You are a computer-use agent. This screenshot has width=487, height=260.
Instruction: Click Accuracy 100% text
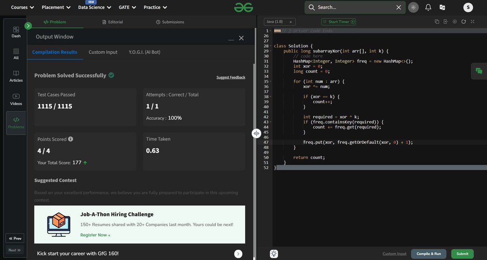[x=164, y=118]
